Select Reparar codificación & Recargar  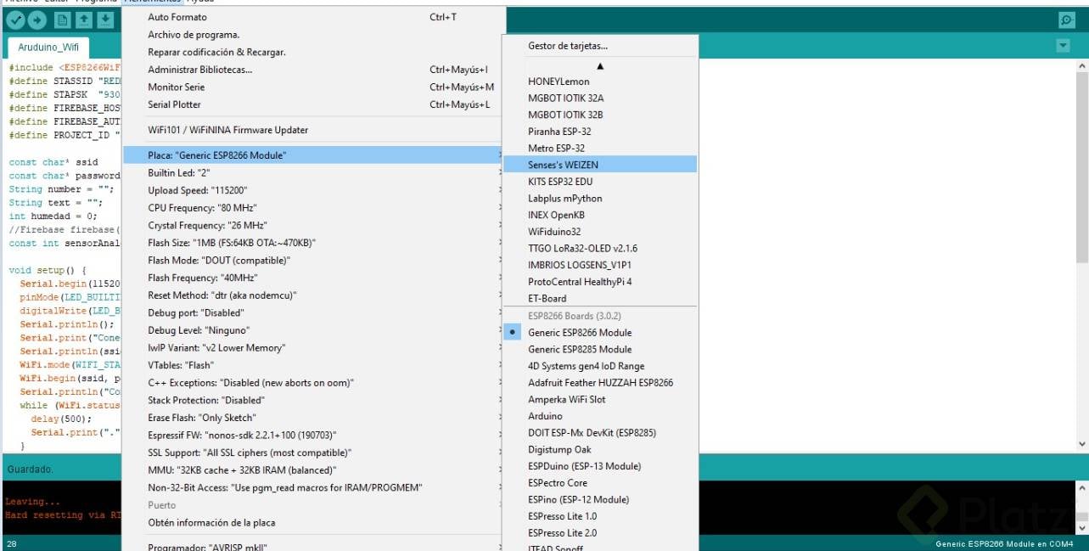click(x=314, y=52)
